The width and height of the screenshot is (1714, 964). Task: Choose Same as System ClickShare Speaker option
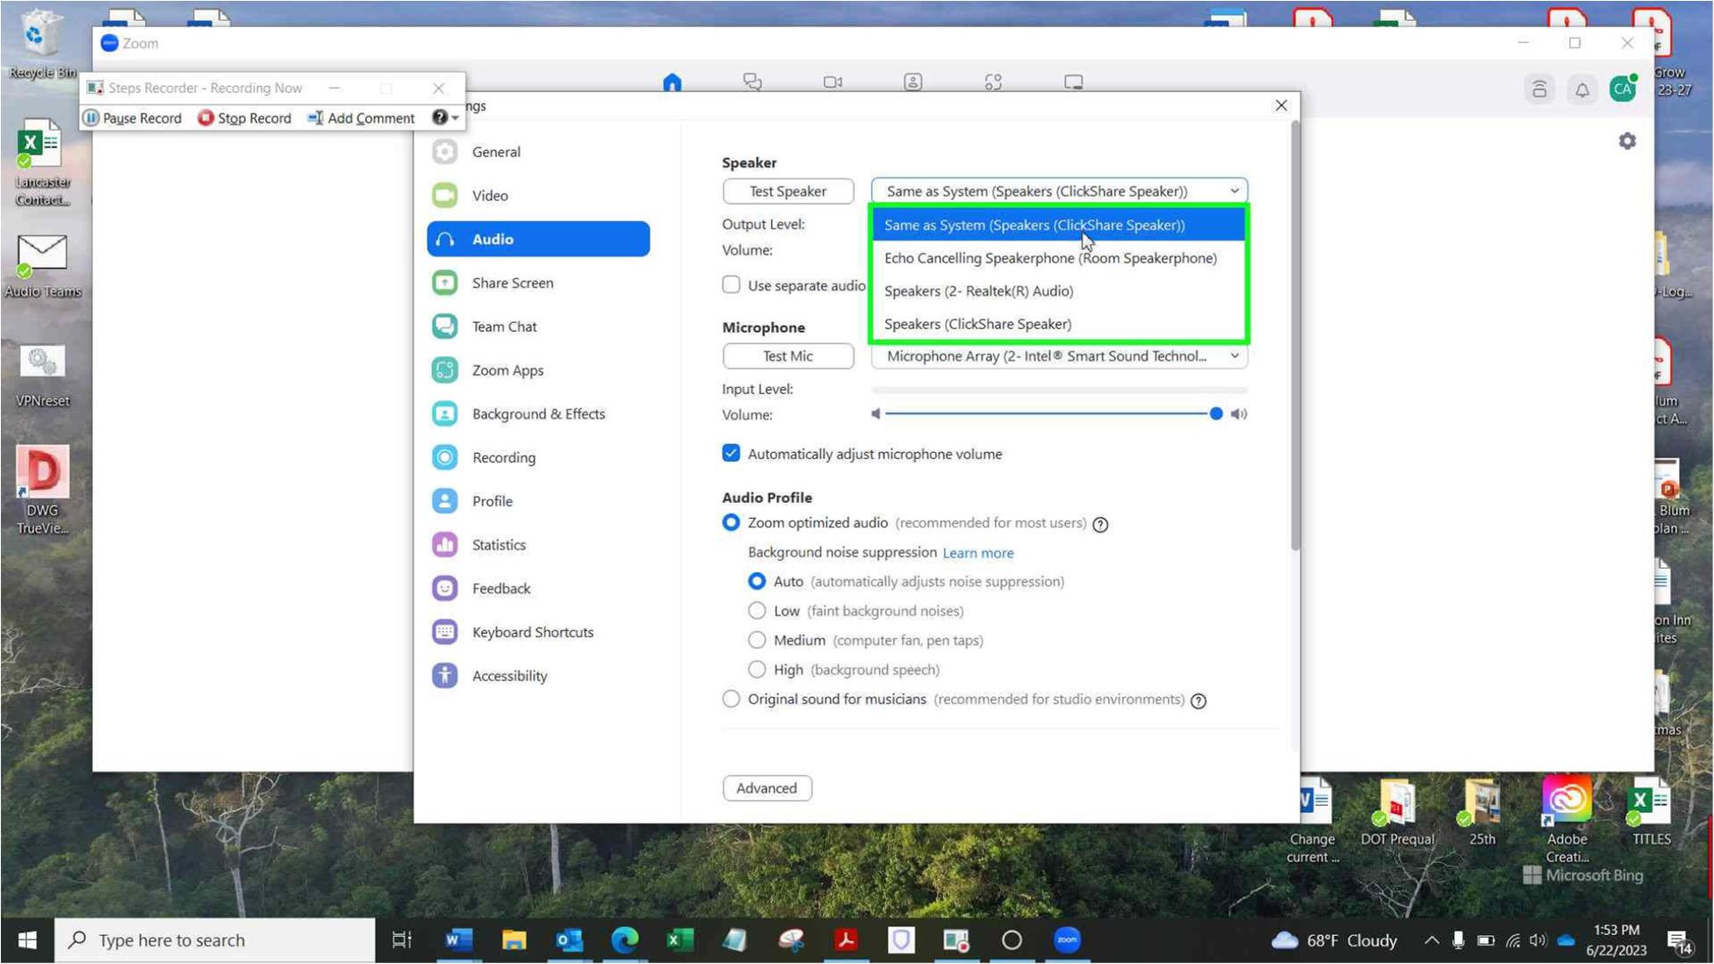coord(1058,225)
